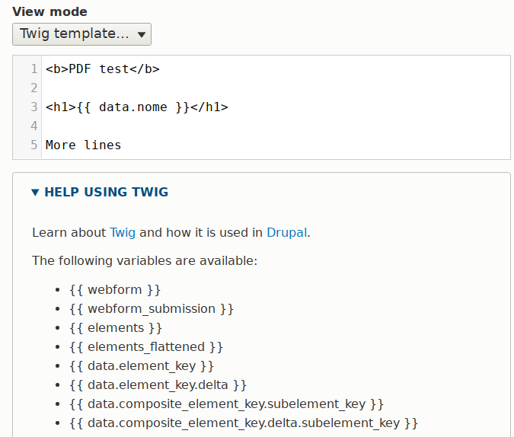Click line number 1 in the gutter
514x437 pixels.
click(x=34, y=69)
